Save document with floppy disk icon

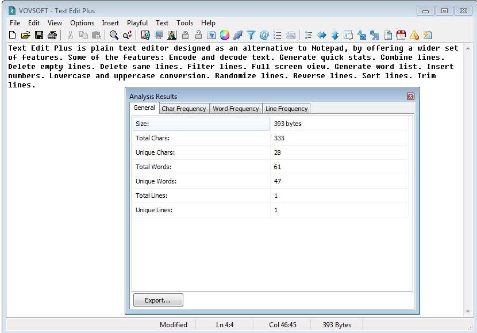pyautogui.click(x=39, y=35)
